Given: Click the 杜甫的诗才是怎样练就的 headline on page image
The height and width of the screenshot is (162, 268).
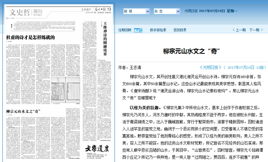Looking at the screenshot, I should 31,37.
